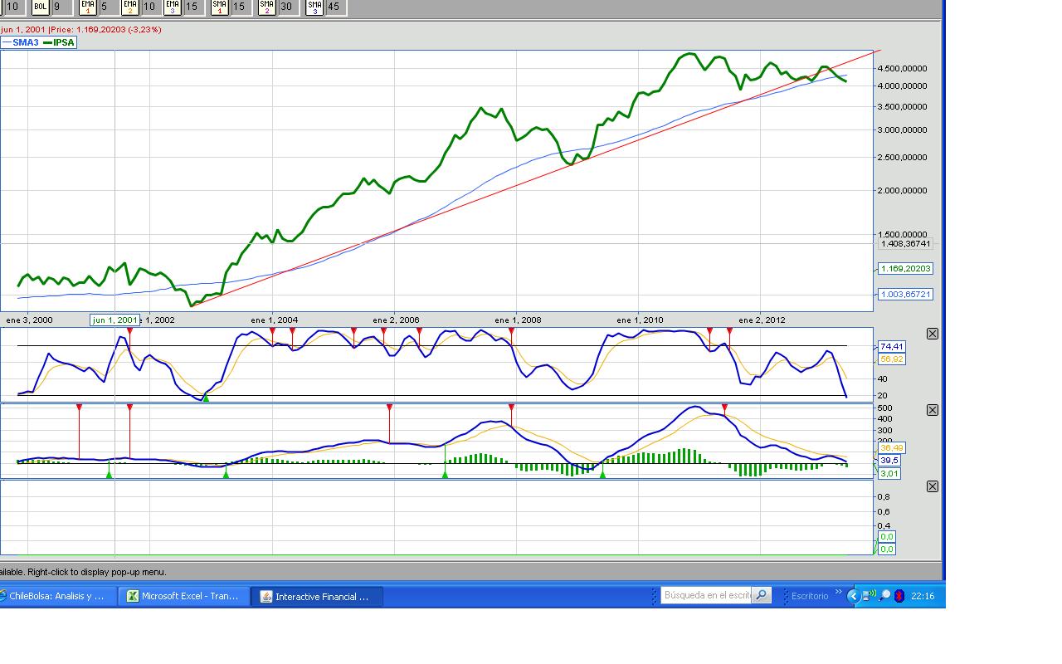Switch to ChileBolsa taskbar window

[x=56, y=596]
